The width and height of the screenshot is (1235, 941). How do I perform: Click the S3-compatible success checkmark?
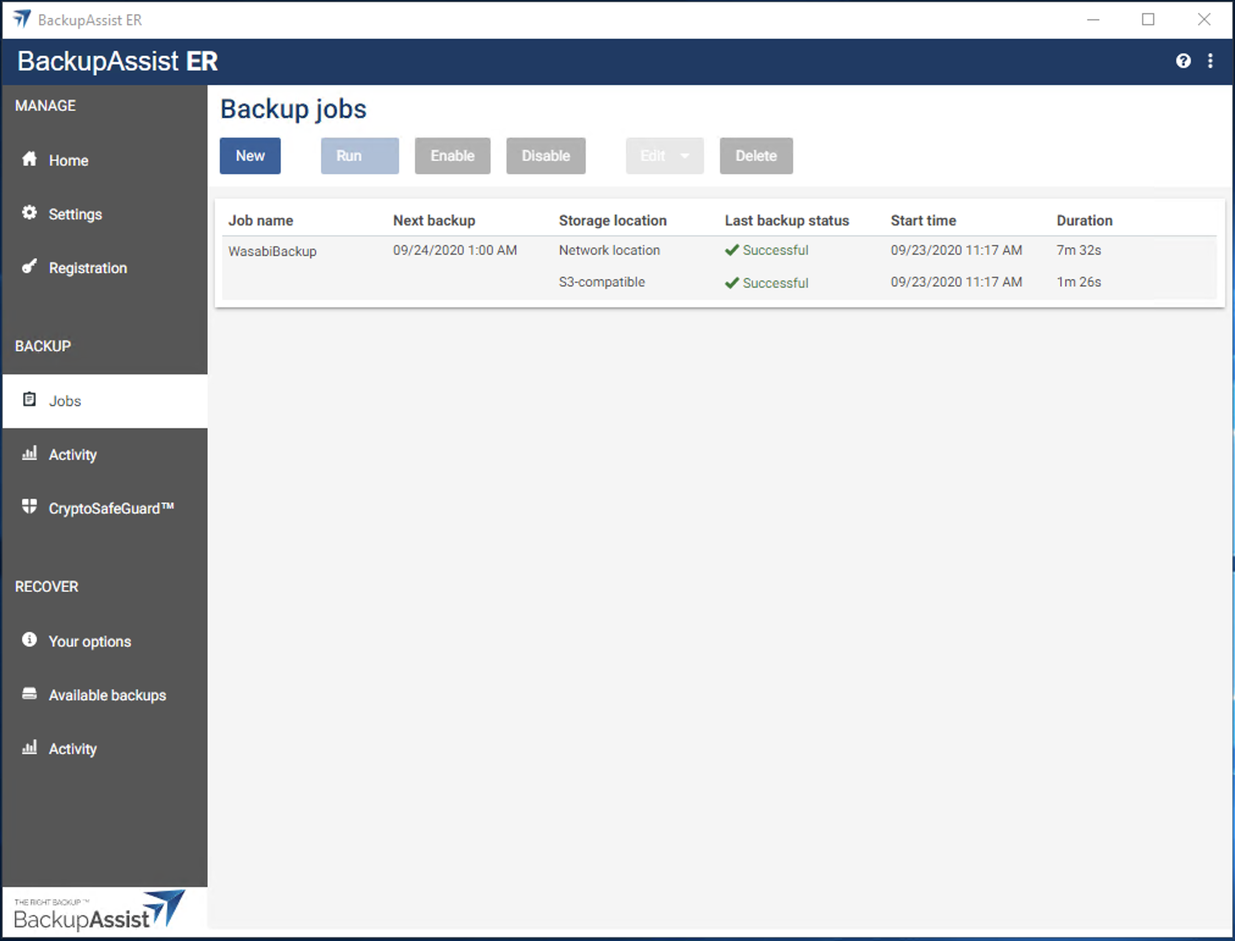click(732, 283)
